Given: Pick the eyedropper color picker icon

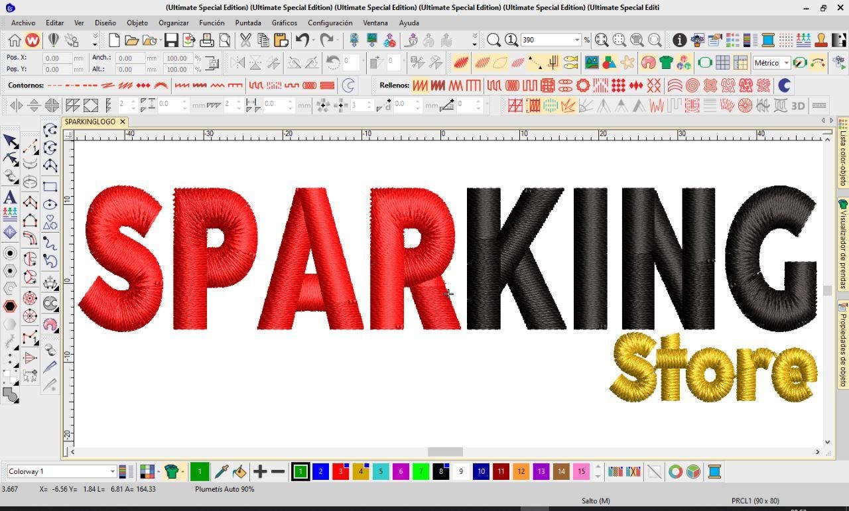Looking at the screenshot, I should coord(221,472).
